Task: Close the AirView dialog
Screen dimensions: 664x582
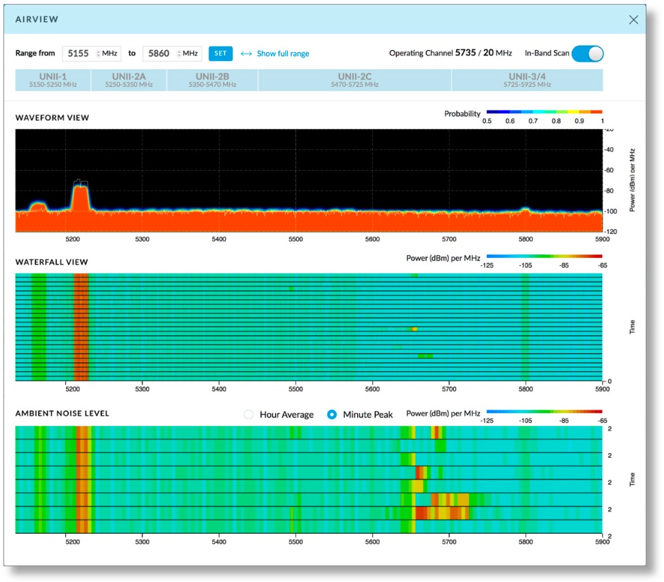Action: 633,20
